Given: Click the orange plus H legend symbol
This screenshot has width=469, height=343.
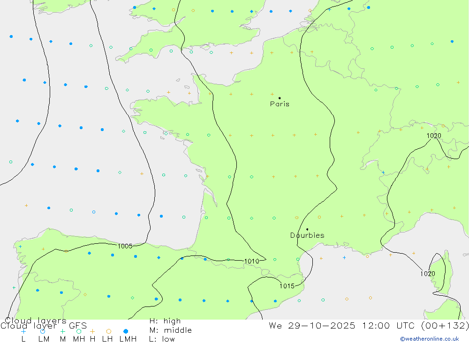Looking at the screenshot, I should tap(92, 331).
